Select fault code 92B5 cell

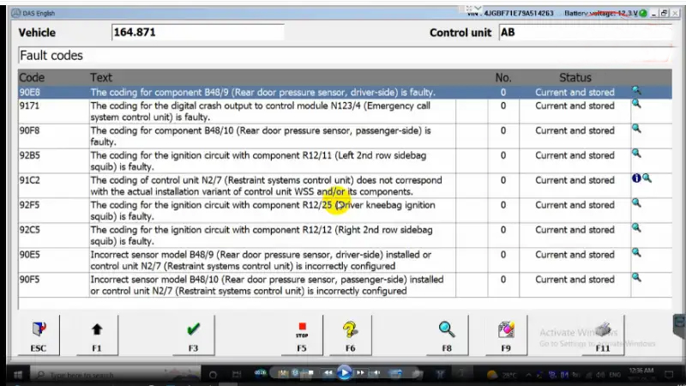(x=53, y=161)
